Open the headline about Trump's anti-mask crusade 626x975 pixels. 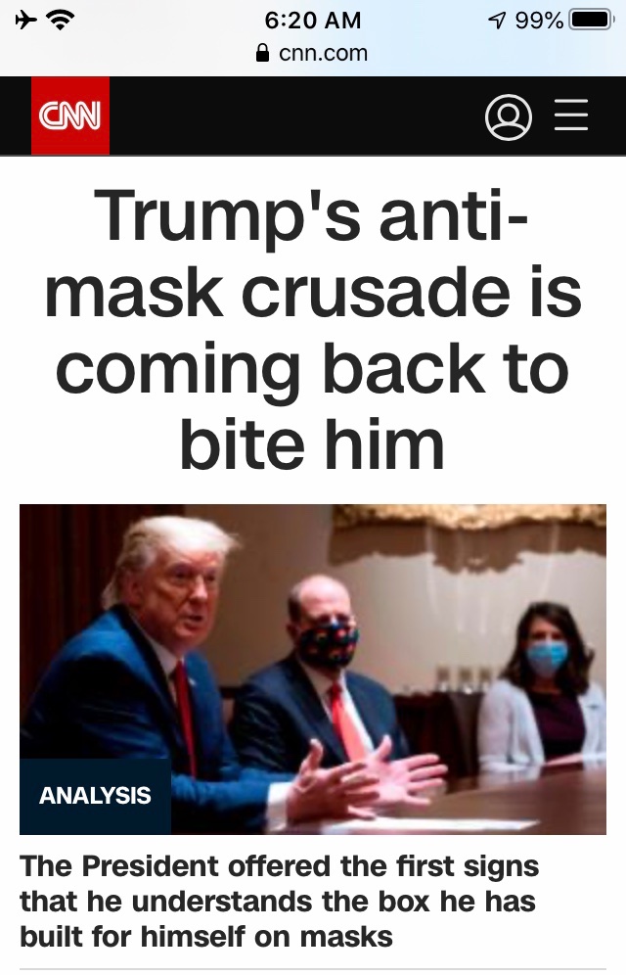[x=312, y=329]
